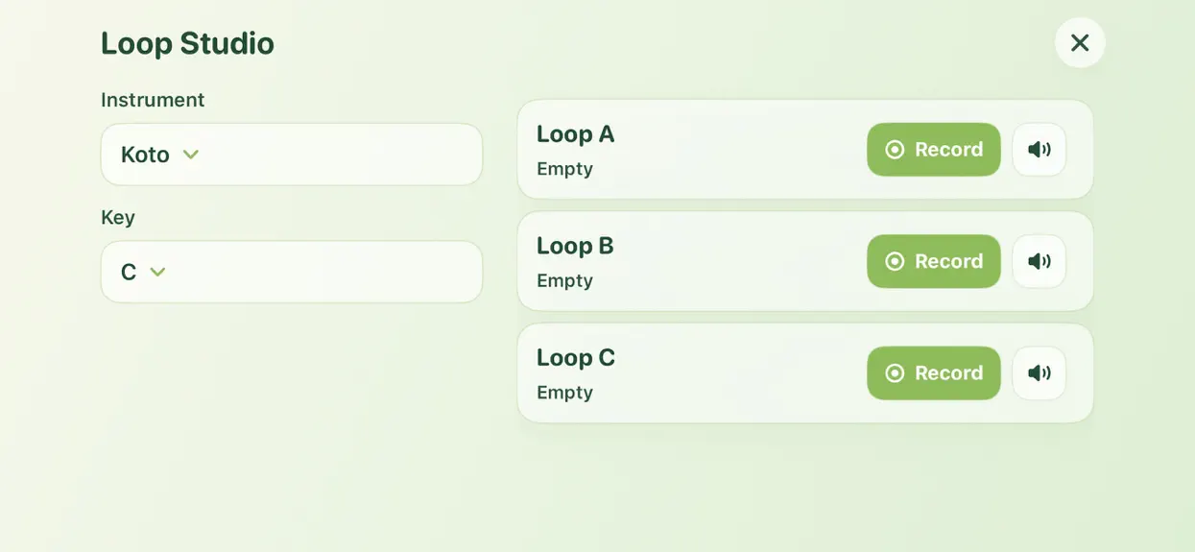Viewport: 1195px width, 552px height.
Task: Start recording with Loop A's Record label
Action: coord(948,150)
